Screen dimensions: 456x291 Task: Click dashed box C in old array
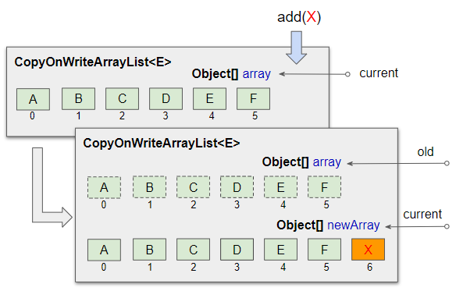click(x=193, y=187)
